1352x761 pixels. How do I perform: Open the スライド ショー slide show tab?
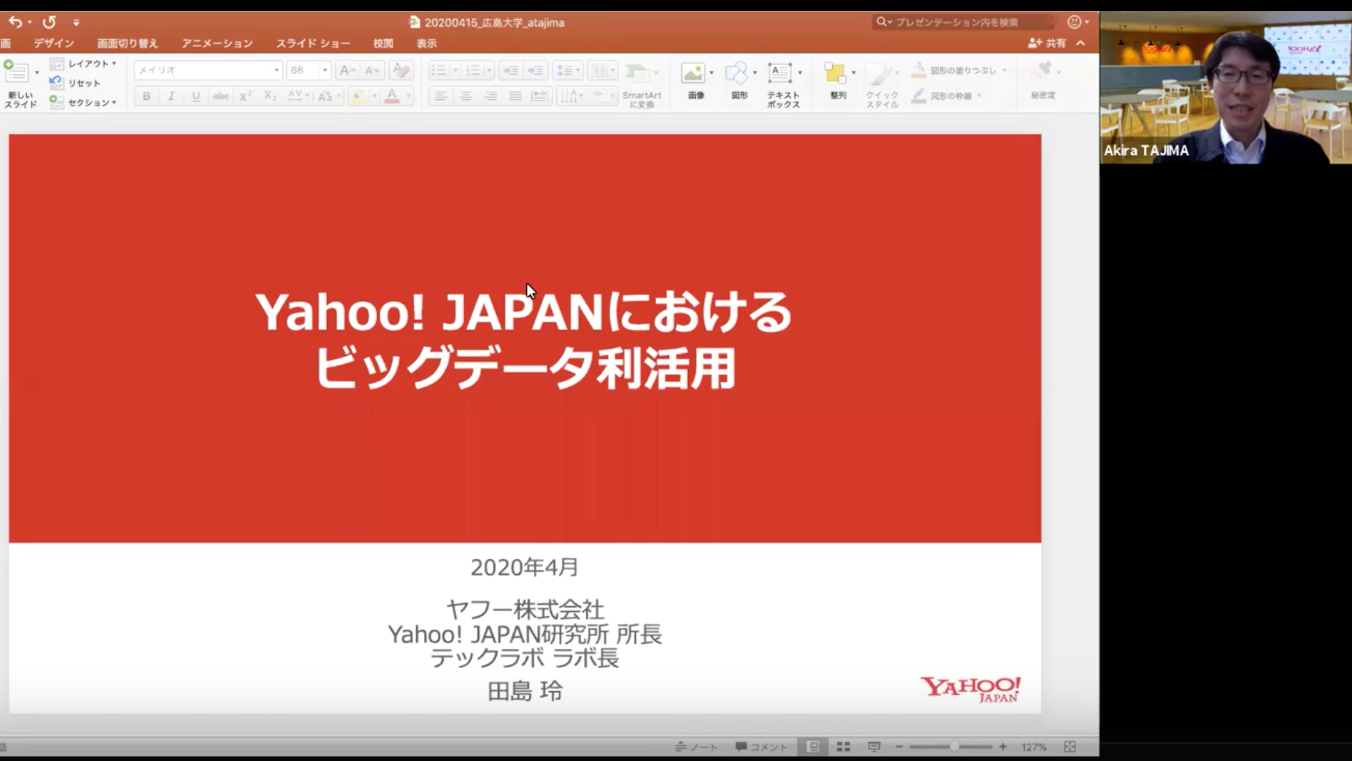tap(313, 44)
